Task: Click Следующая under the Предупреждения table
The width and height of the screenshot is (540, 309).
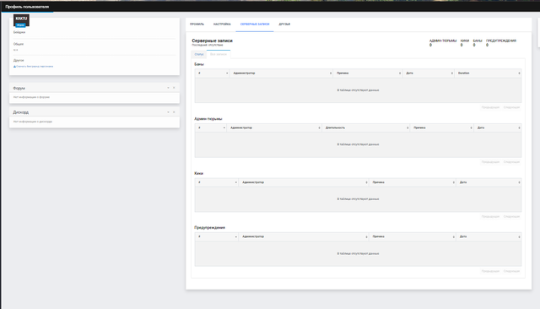Action: tap(511, 271)
